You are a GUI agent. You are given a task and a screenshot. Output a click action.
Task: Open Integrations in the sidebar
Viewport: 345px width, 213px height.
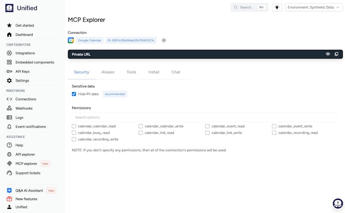pos(25,53)
